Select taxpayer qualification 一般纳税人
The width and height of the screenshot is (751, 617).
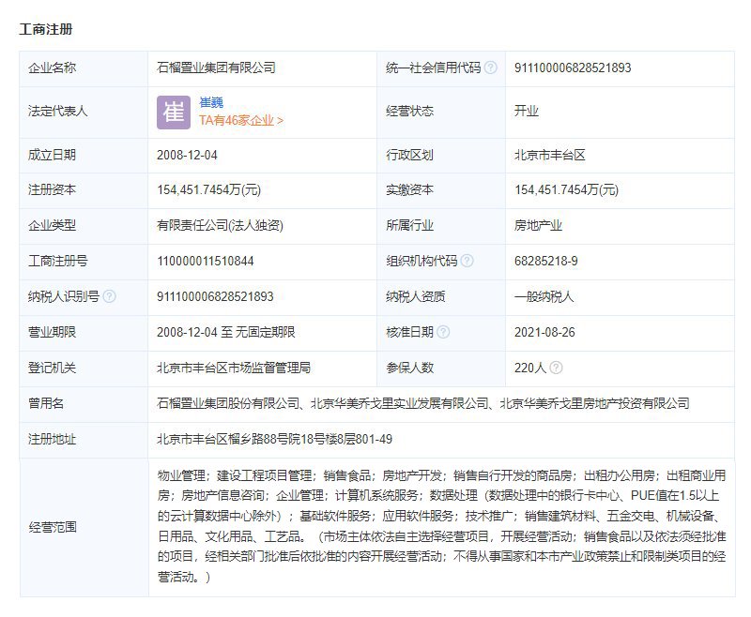544,296
